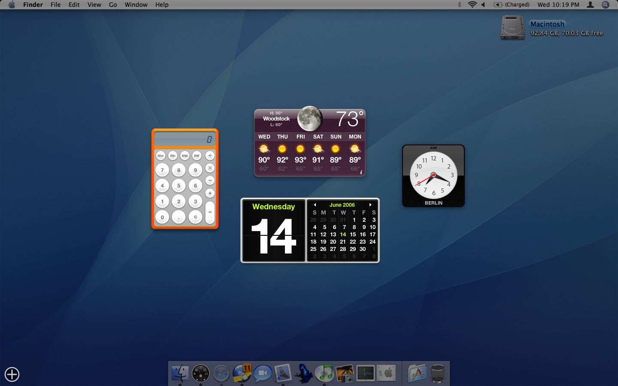Image resolution: width=618 pixels, height=386 pixels.
Task: Click the Bluetooth menu bar icon
Action: (459, 5)
